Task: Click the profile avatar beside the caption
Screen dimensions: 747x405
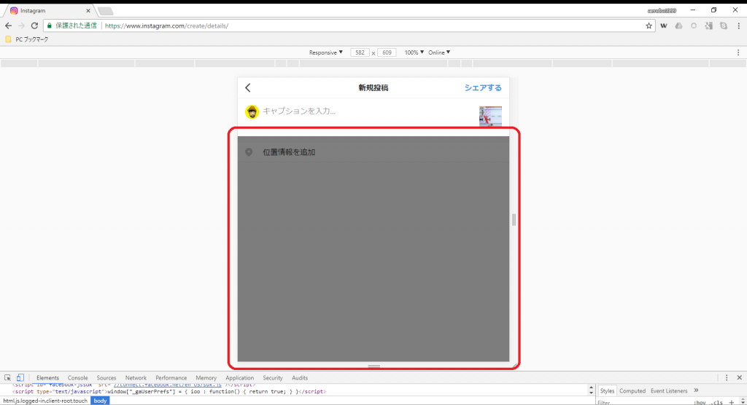Action: coord(252,111)
